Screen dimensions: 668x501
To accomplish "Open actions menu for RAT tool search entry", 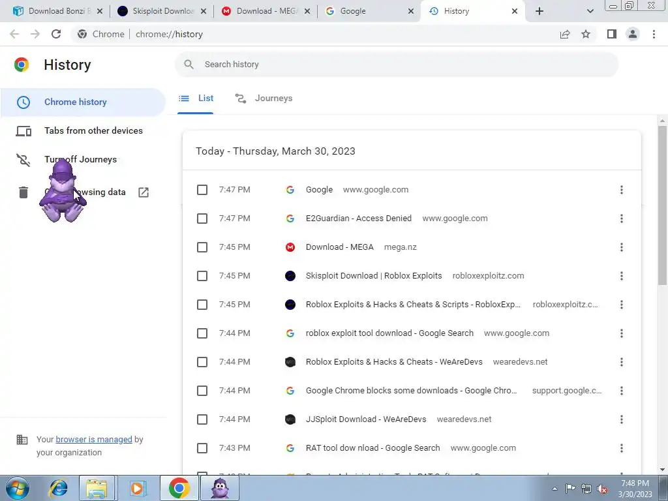I will [622, 448].
